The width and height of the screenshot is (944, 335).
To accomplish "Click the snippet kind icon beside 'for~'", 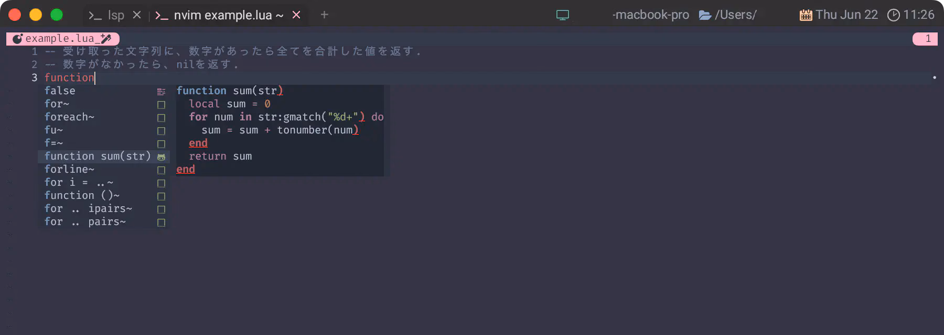I will click(x=161, y=105).
